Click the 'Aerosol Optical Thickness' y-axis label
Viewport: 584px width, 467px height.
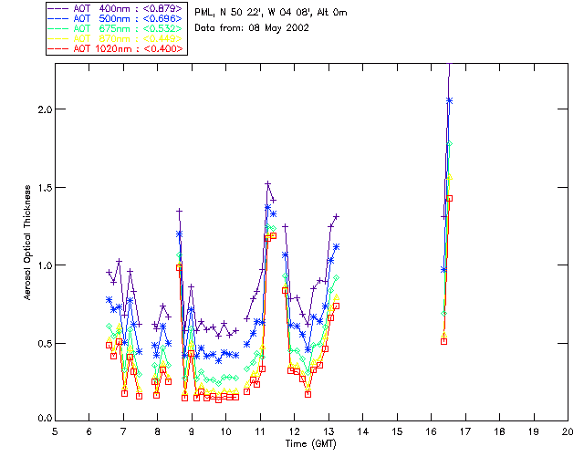pyautogui.click(x=27, y=242)
